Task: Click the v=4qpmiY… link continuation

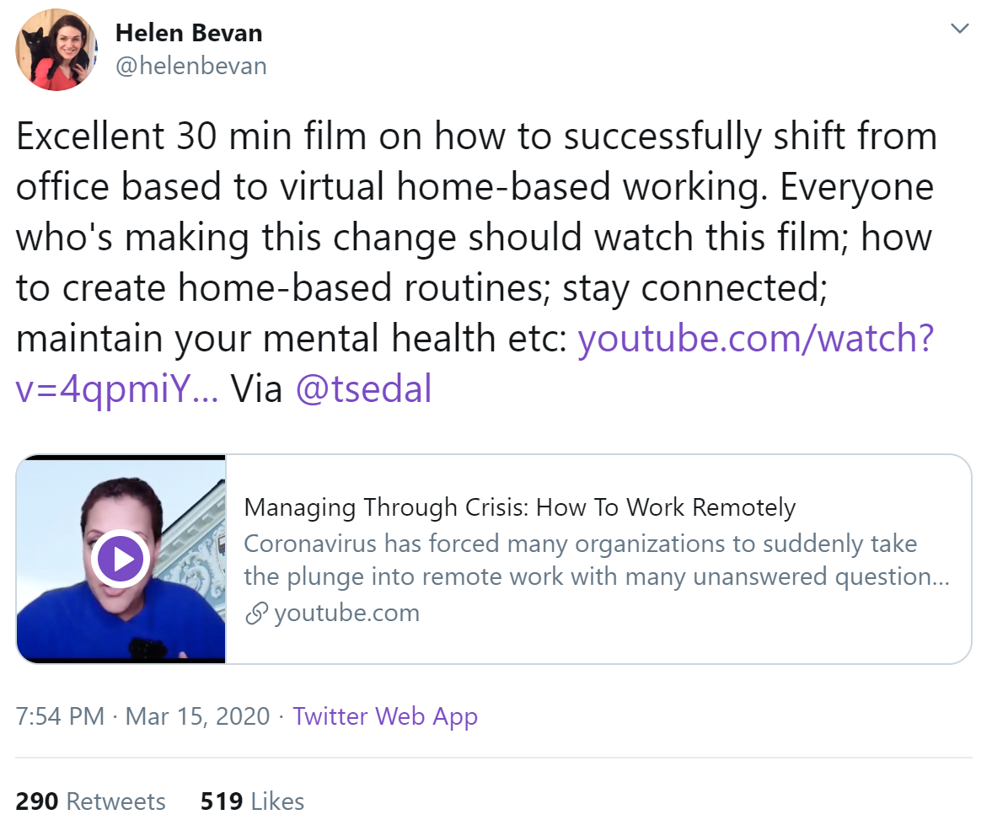Action: [x=117, y=388]
